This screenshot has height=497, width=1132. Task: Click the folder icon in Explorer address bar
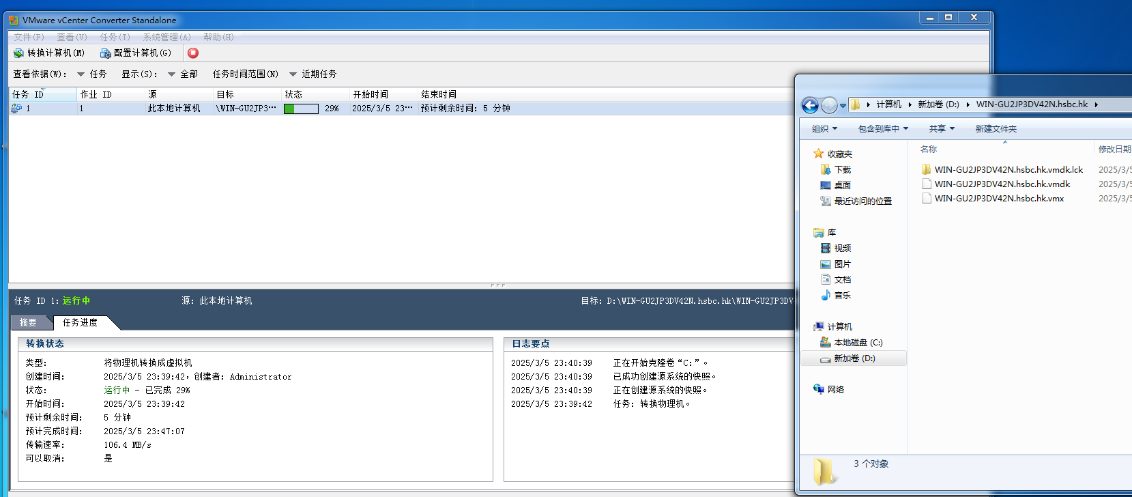[855, 104]
